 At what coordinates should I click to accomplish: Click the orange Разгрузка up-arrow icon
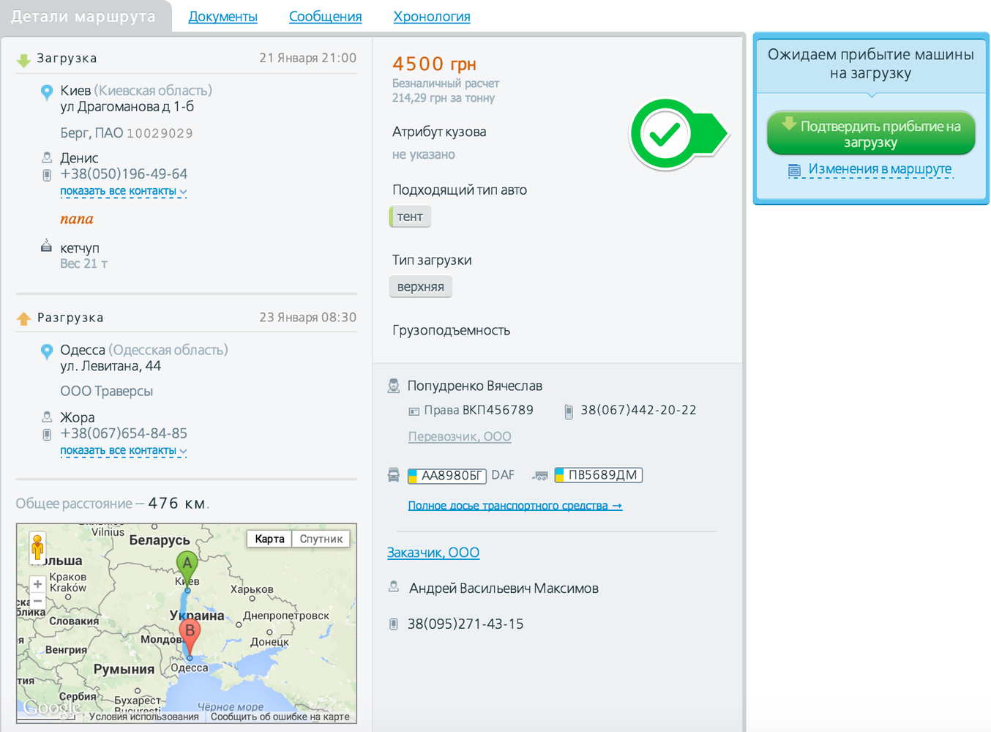pyautogui.click(x=23, y=318)
